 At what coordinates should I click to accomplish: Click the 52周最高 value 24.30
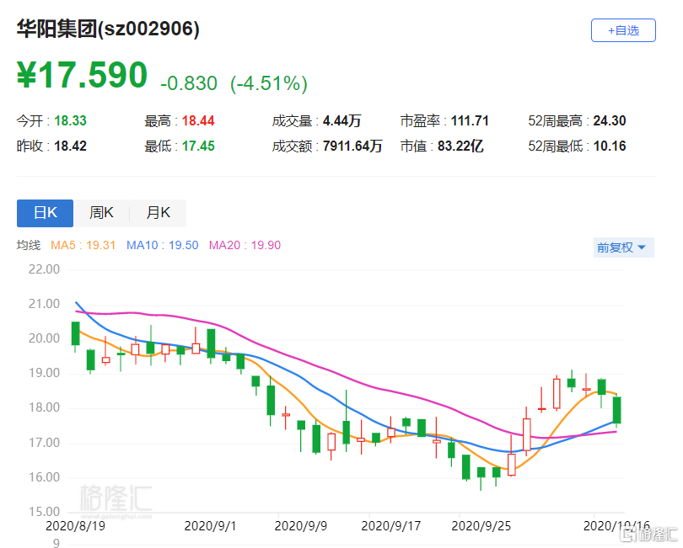point(610,120)
